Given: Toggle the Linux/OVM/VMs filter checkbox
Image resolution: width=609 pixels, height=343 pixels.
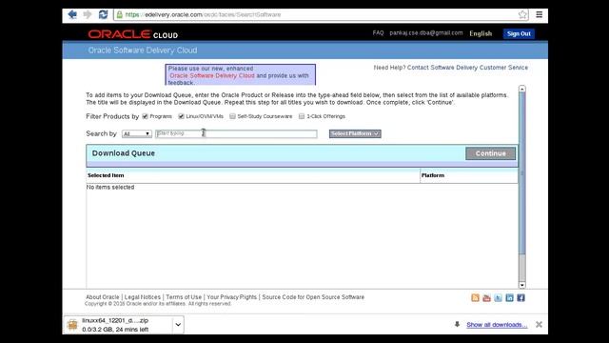Looking at the screenshot, I should (181, 116).
